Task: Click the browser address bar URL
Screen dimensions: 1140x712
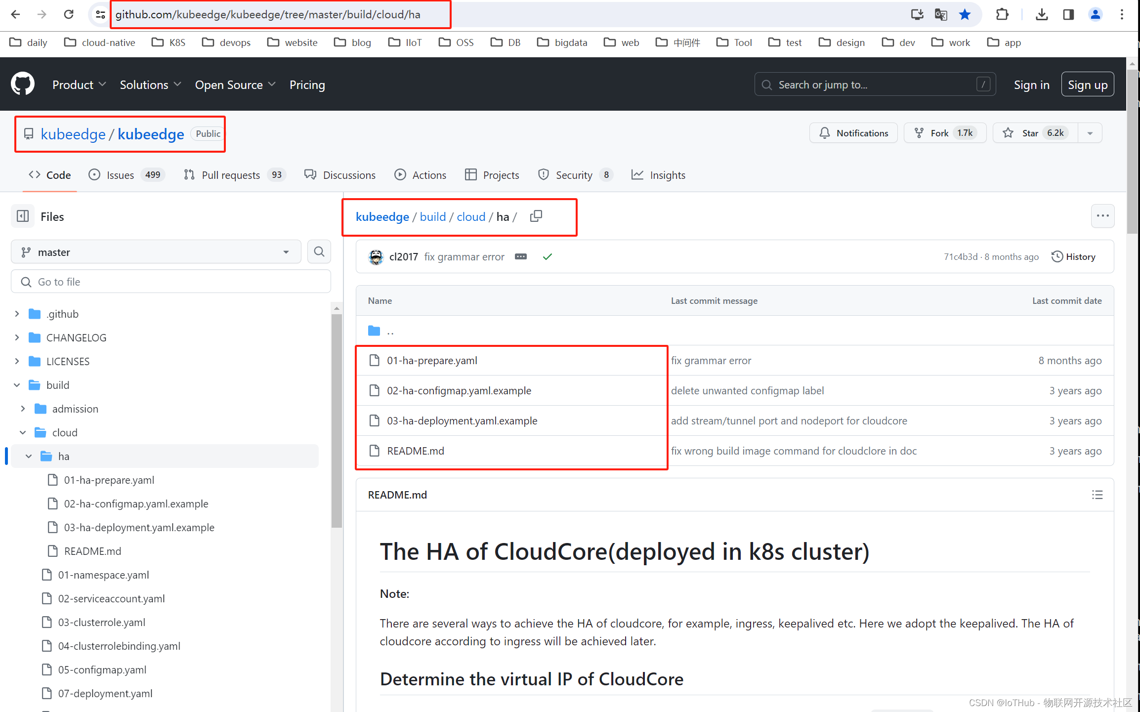Action: (268, 14)
